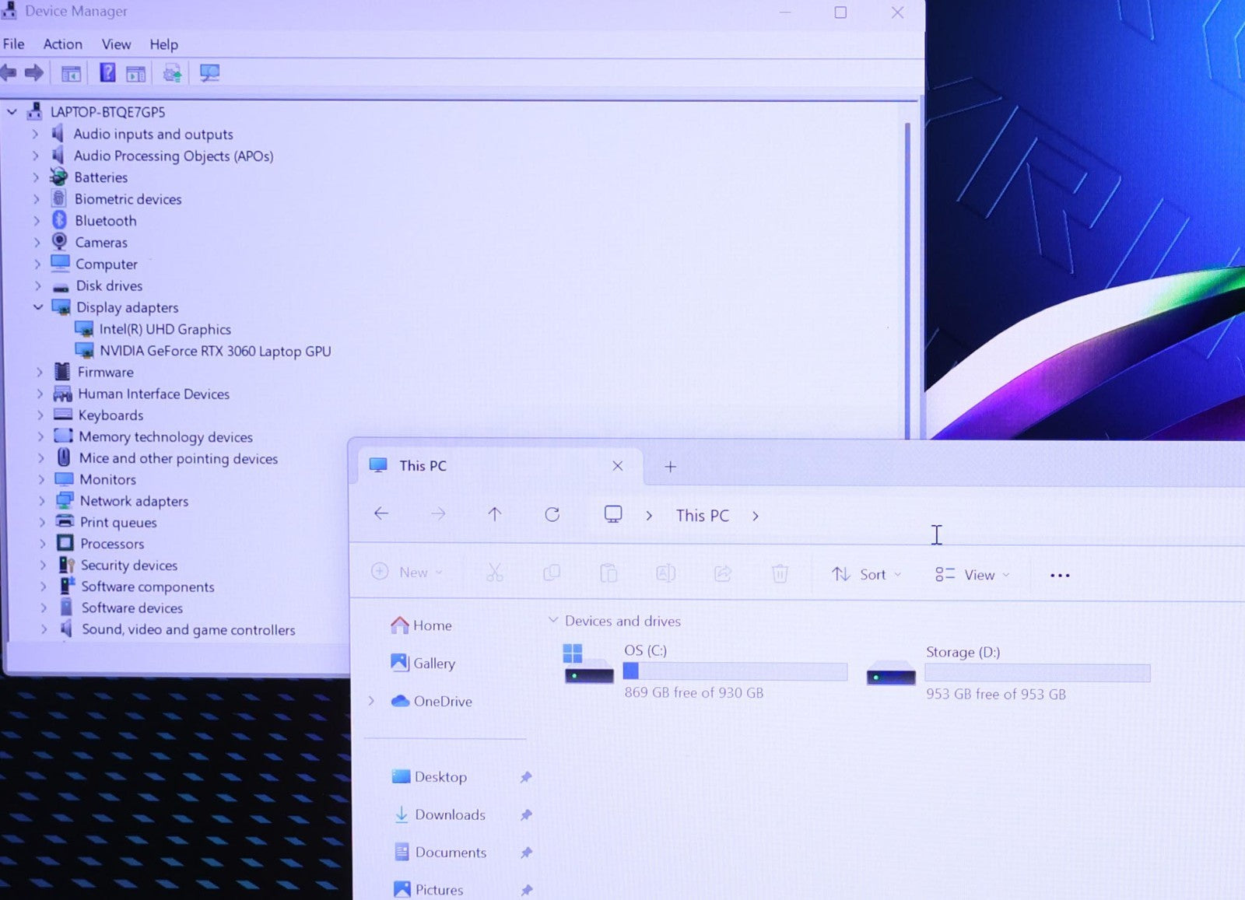The height and width of the screenshot is (900, 1245).
Task: Collapse the Devices and drives group
Action: 553,620
